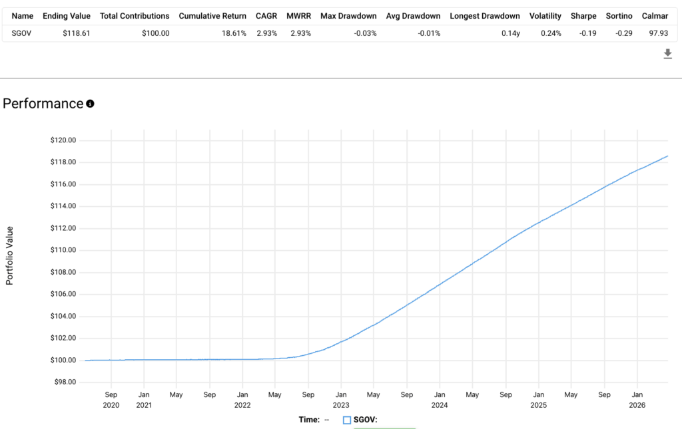Viewport: 682px width, 429px height.
Task: Click the Ending Value column header
Action: click(x=67, y=16)
